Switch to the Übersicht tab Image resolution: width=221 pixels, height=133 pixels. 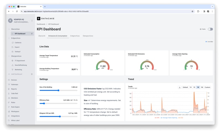point(42,36)
